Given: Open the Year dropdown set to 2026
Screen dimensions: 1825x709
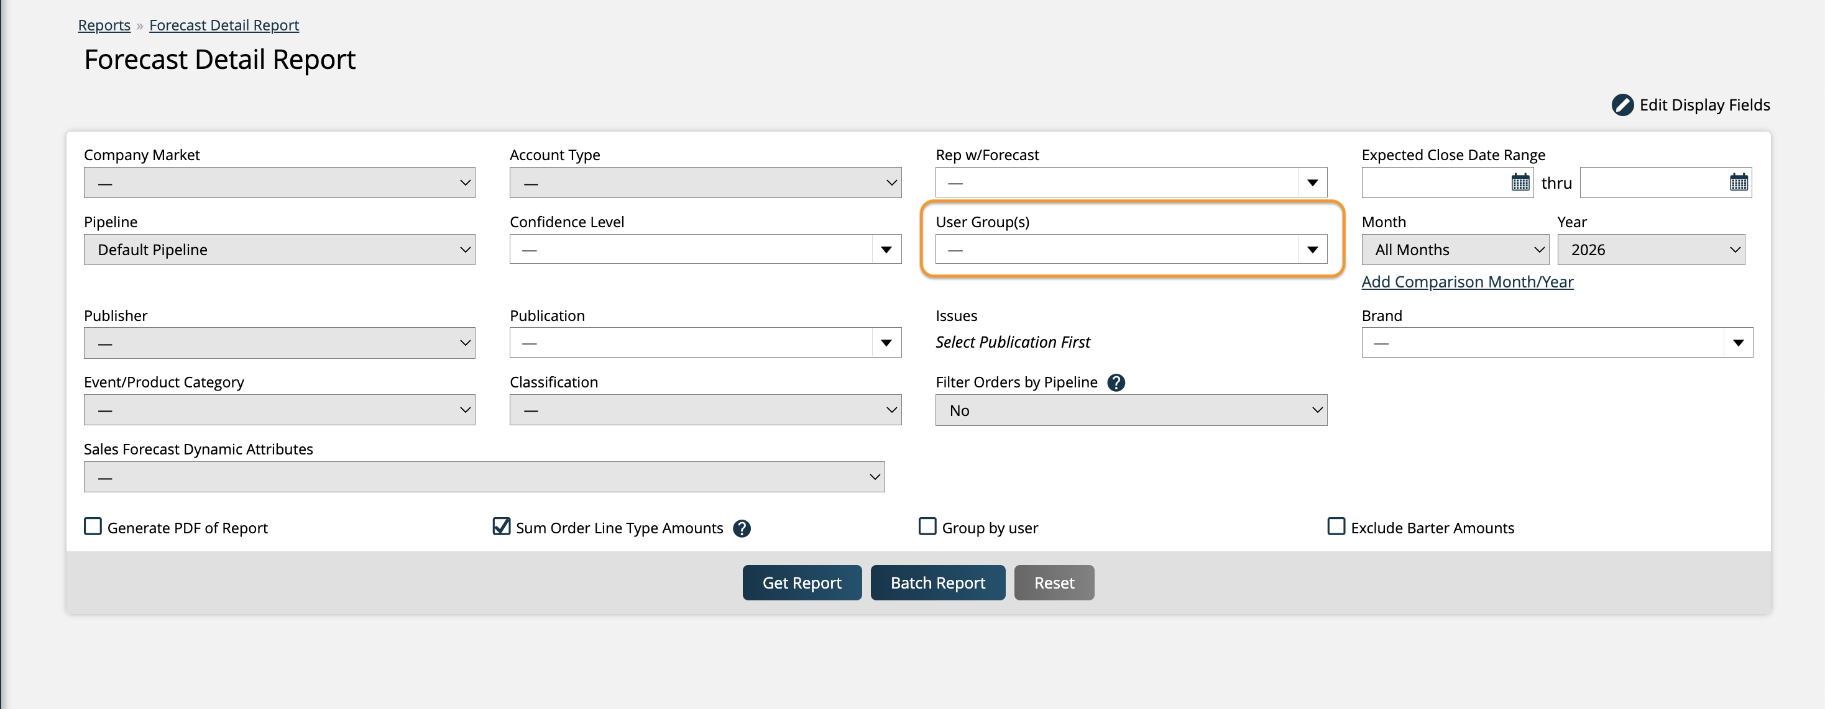Looking at the screenshot, I should pos(1651,250).
